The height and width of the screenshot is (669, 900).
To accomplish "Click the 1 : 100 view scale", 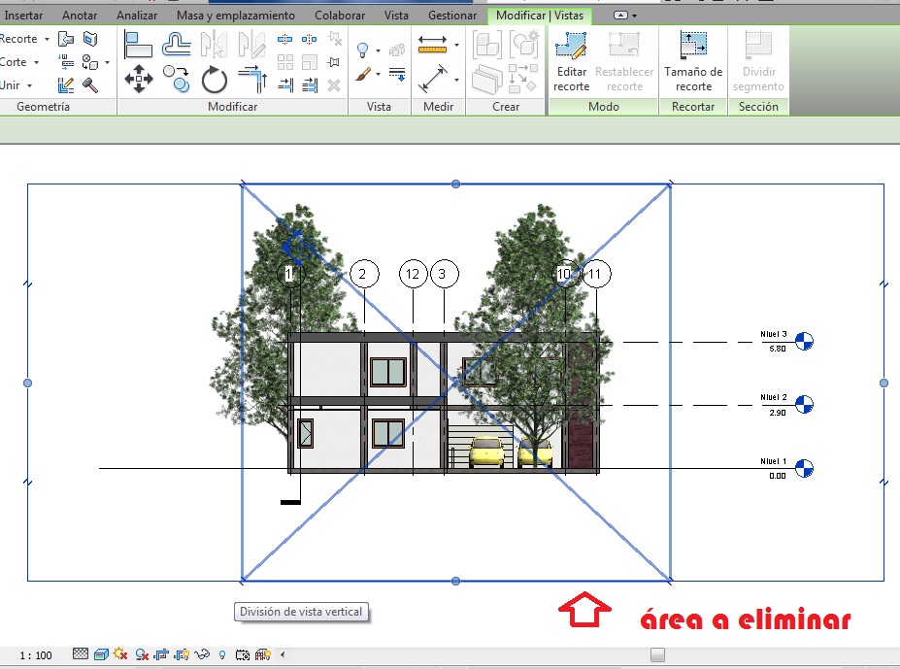I will click(36, 655).
